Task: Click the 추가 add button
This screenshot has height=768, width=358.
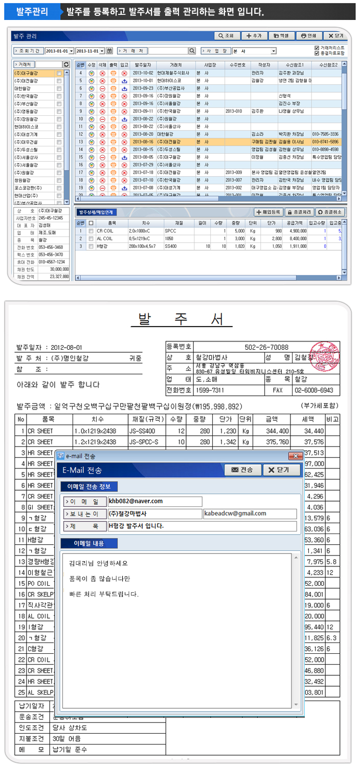Action: point(254,36)
